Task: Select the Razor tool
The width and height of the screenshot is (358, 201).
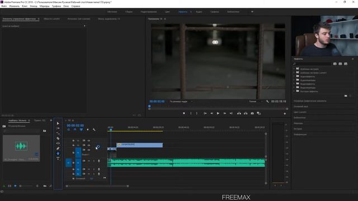Action: (58, 138)
